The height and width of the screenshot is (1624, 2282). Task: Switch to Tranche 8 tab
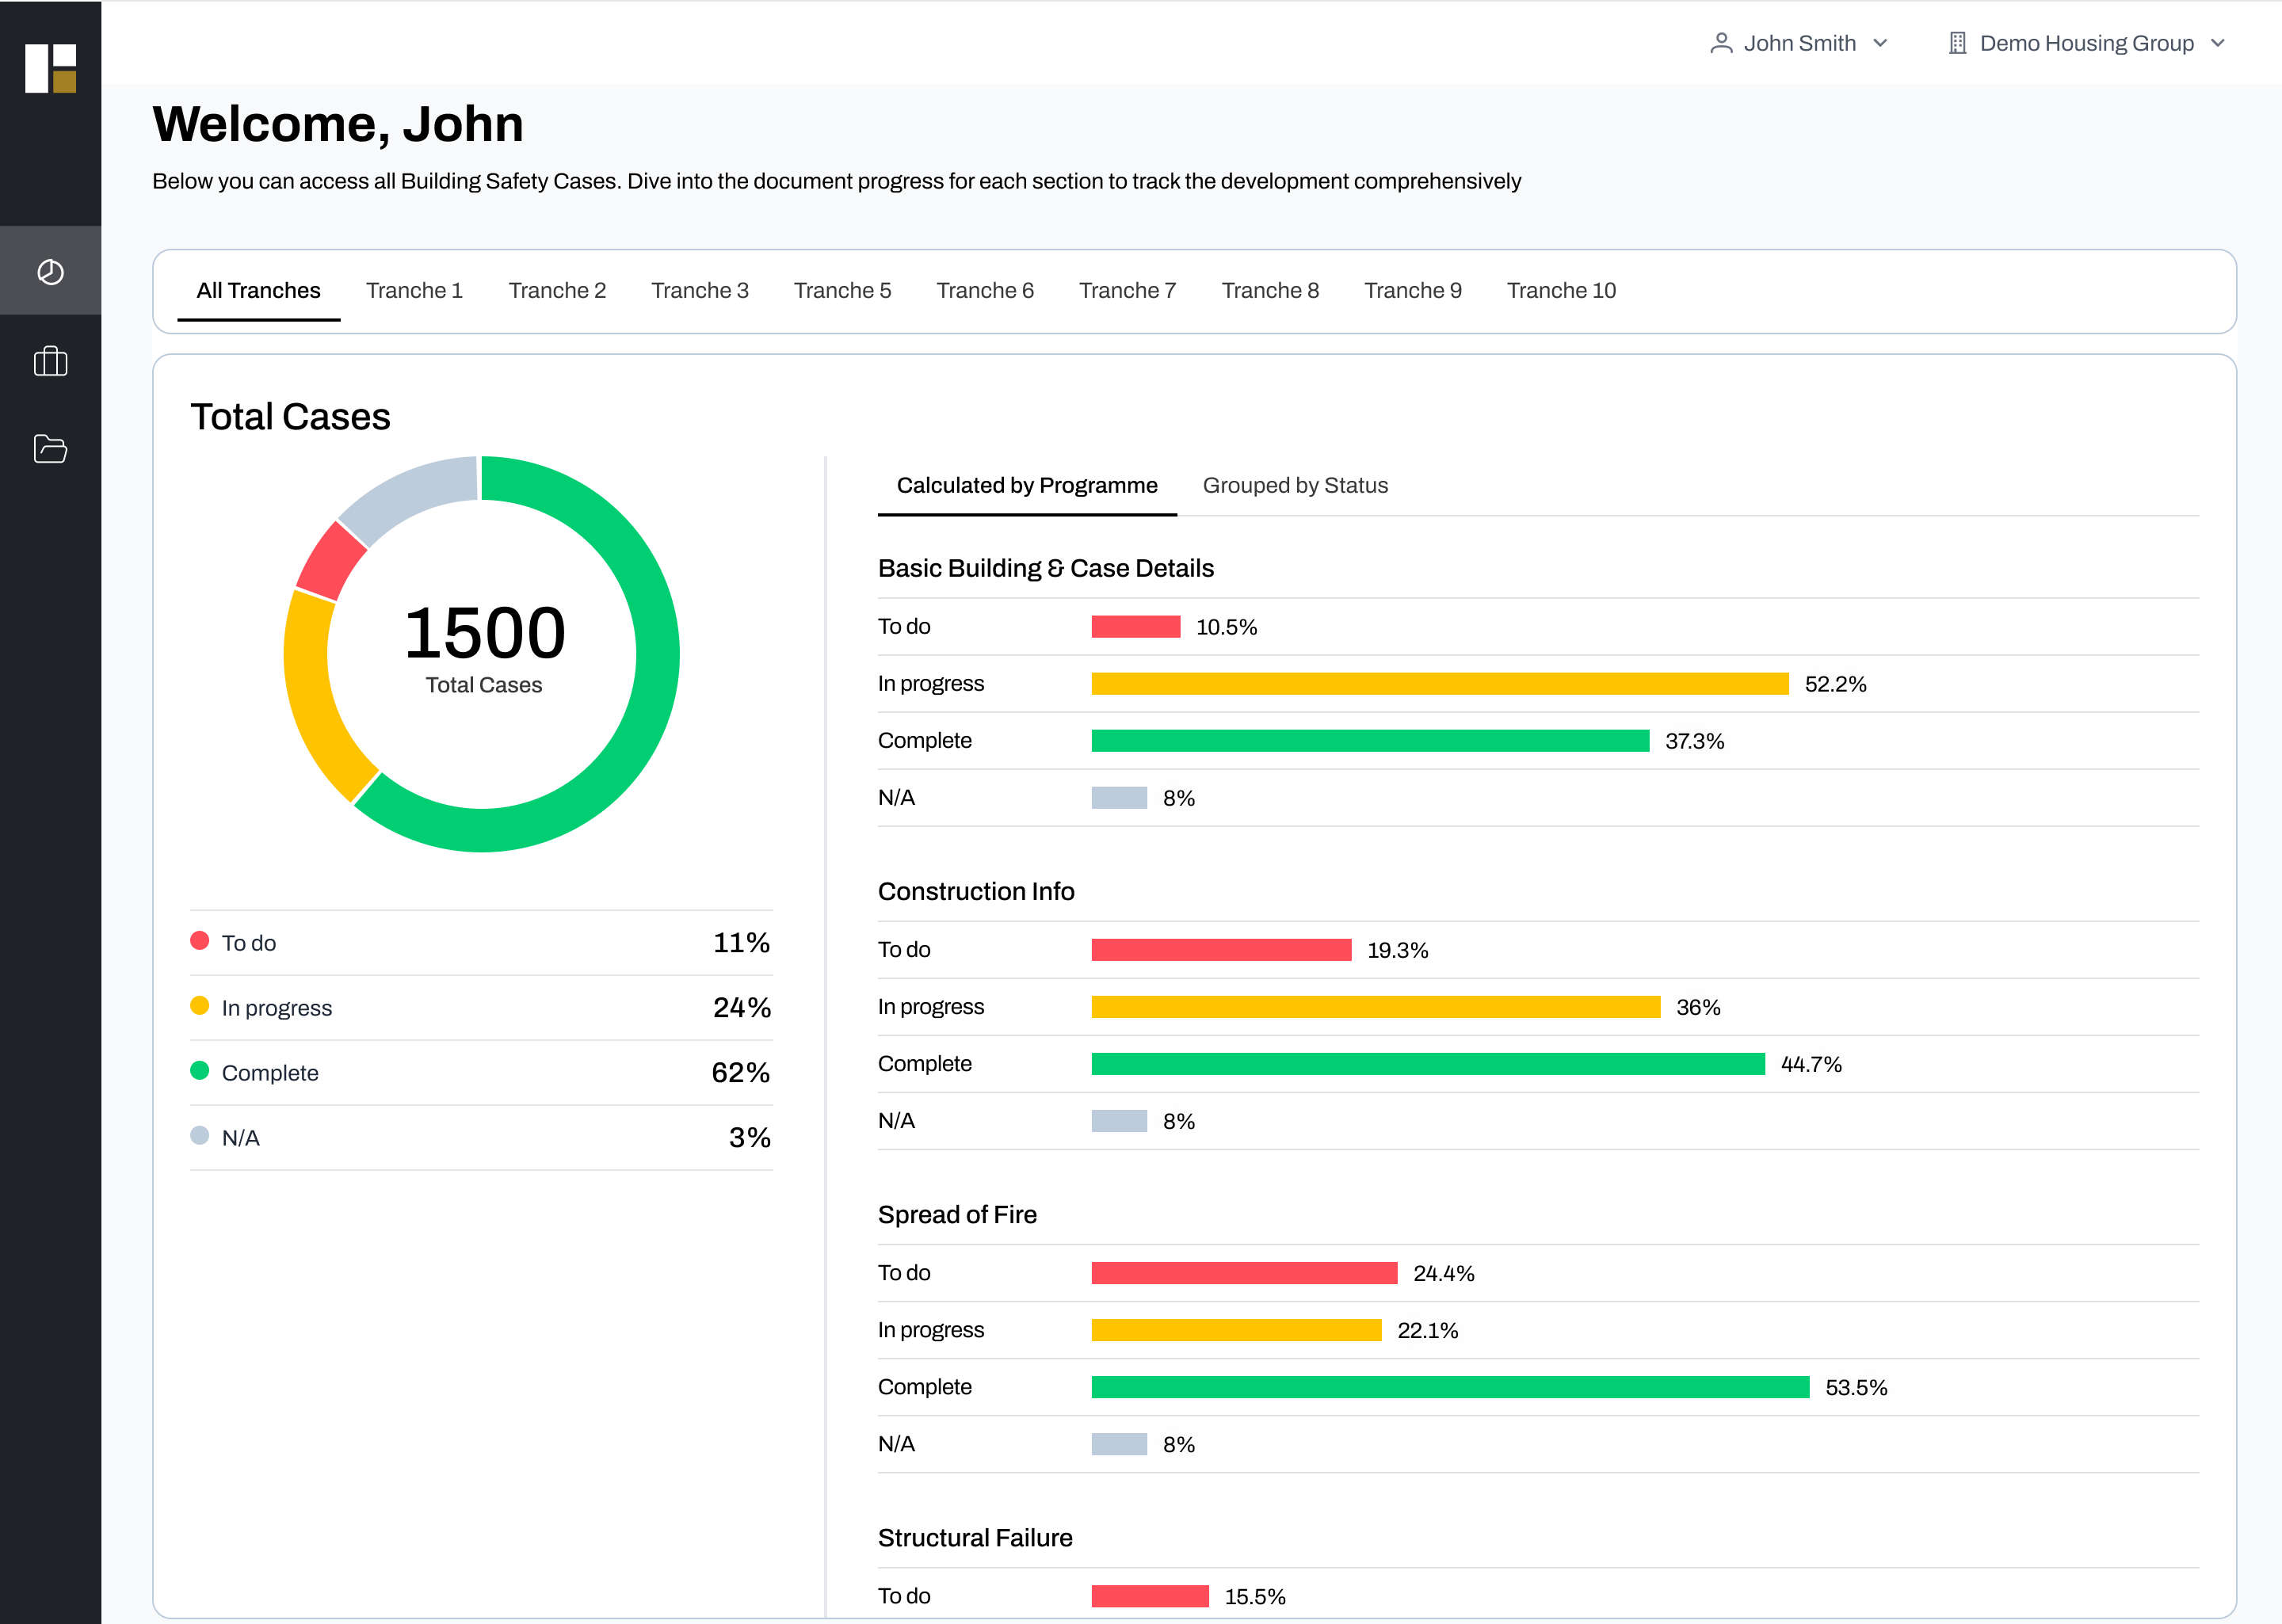point(1270,290)
